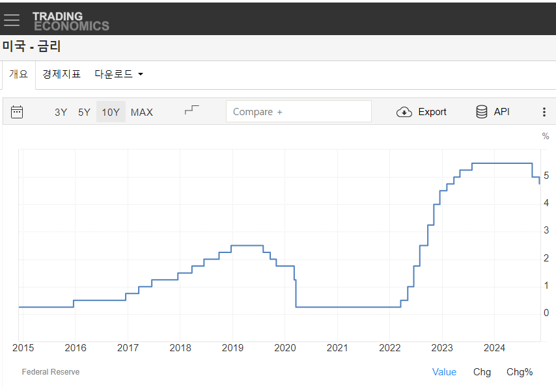Click the 미국 - 금리 page title
Image resolution: width=556 pixels, height=387 pixels.
pyautogui.click(x=31, y=46)
